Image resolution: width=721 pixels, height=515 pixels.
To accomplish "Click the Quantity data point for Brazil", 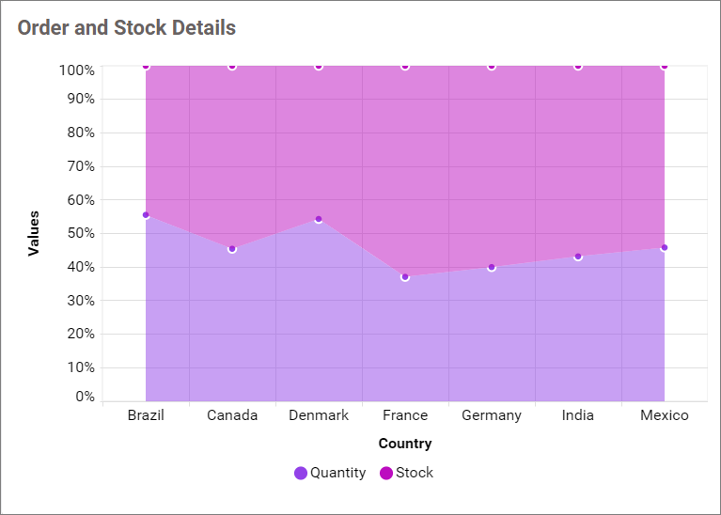I will coord(146,215).
